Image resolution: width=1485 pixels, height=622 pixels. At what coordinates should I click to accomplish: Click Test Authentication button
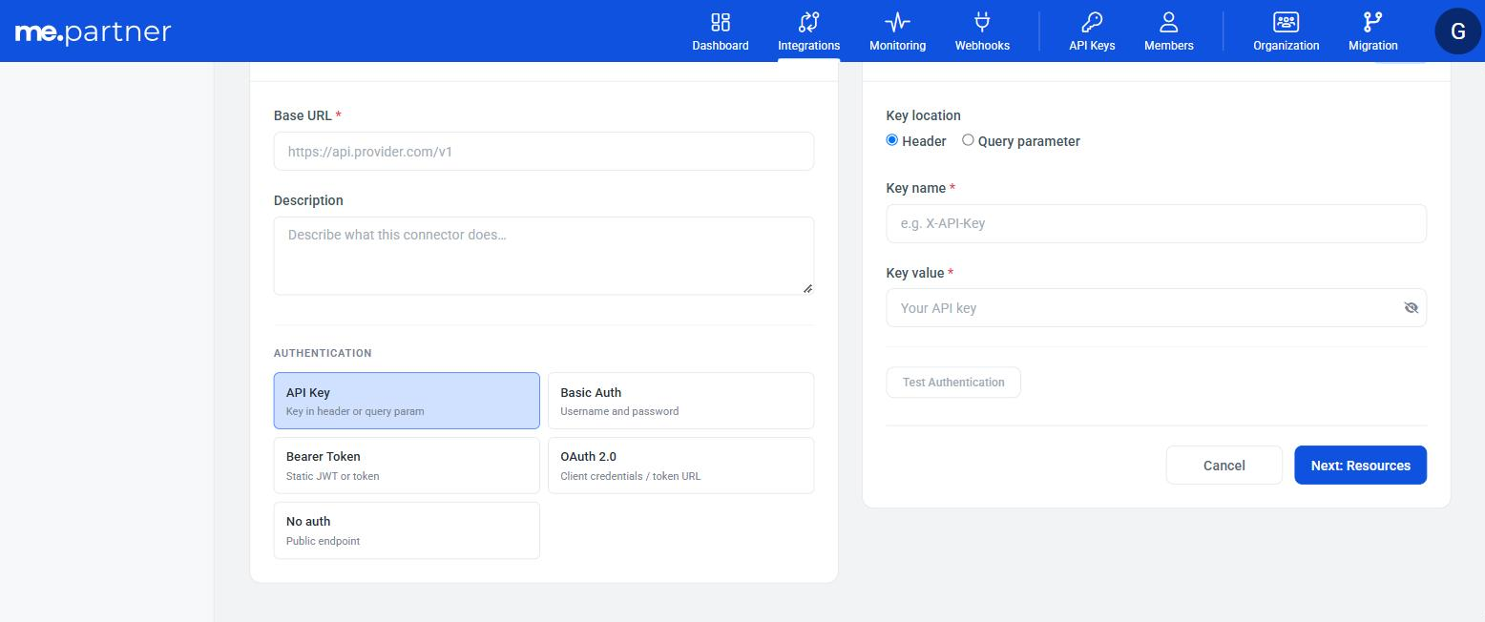[x=953, y=383]
